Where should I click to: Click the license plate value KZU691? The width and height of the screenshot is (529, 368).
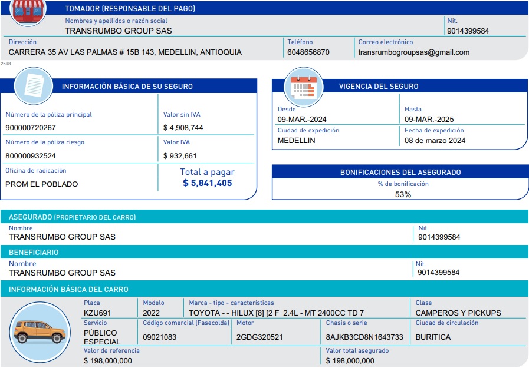tap(97, 313)
